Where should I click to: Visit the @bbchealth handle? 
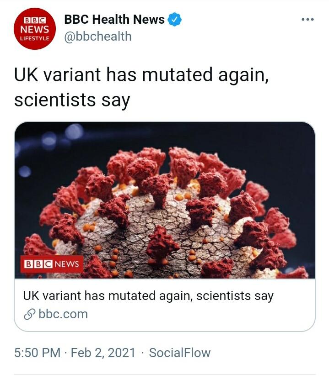pyautogui.click(x=97, y=36)
